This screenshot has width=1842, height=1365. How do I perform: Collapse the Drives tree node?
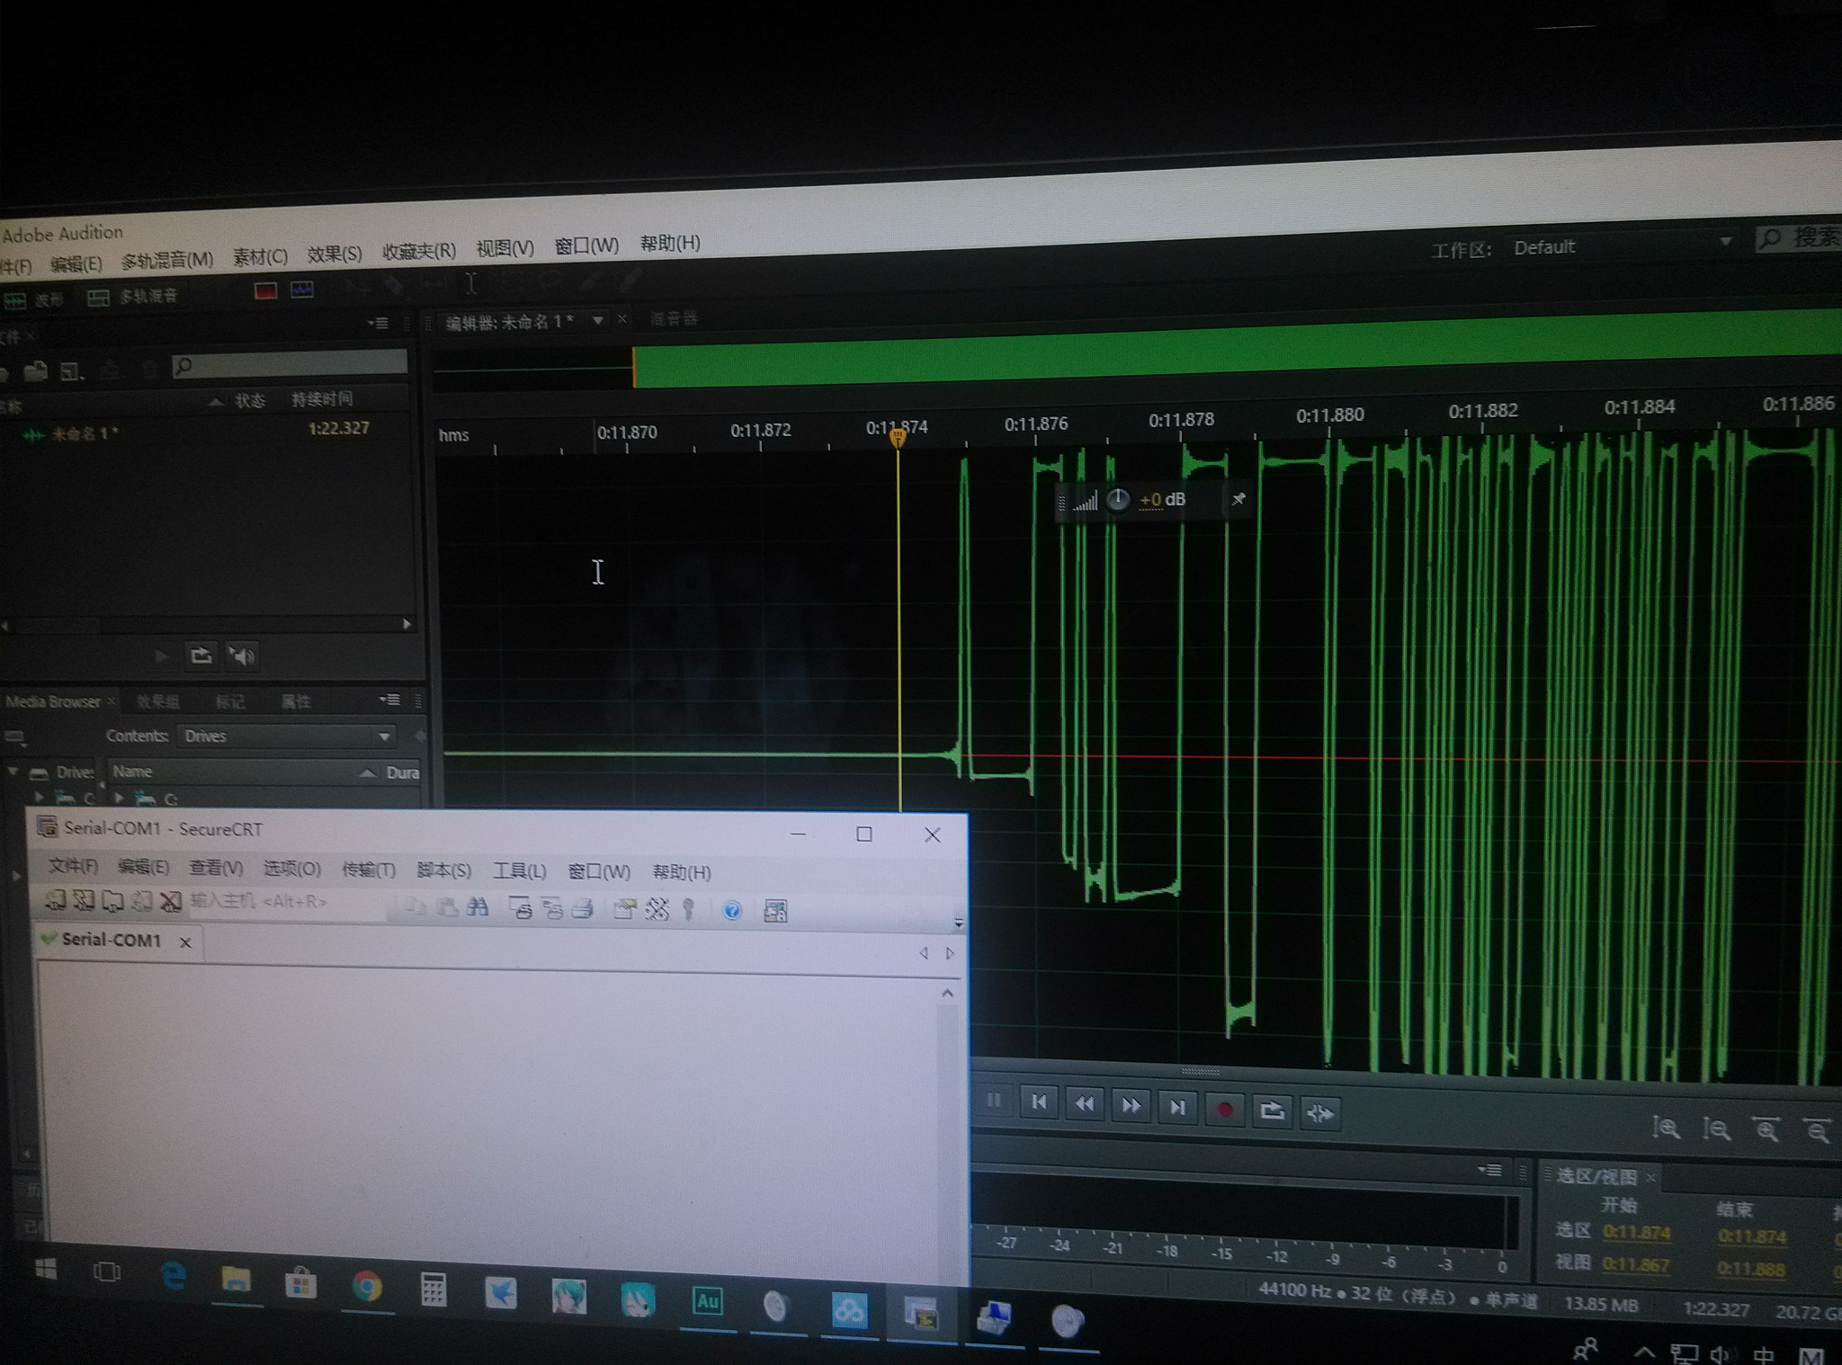coord(13,772)
